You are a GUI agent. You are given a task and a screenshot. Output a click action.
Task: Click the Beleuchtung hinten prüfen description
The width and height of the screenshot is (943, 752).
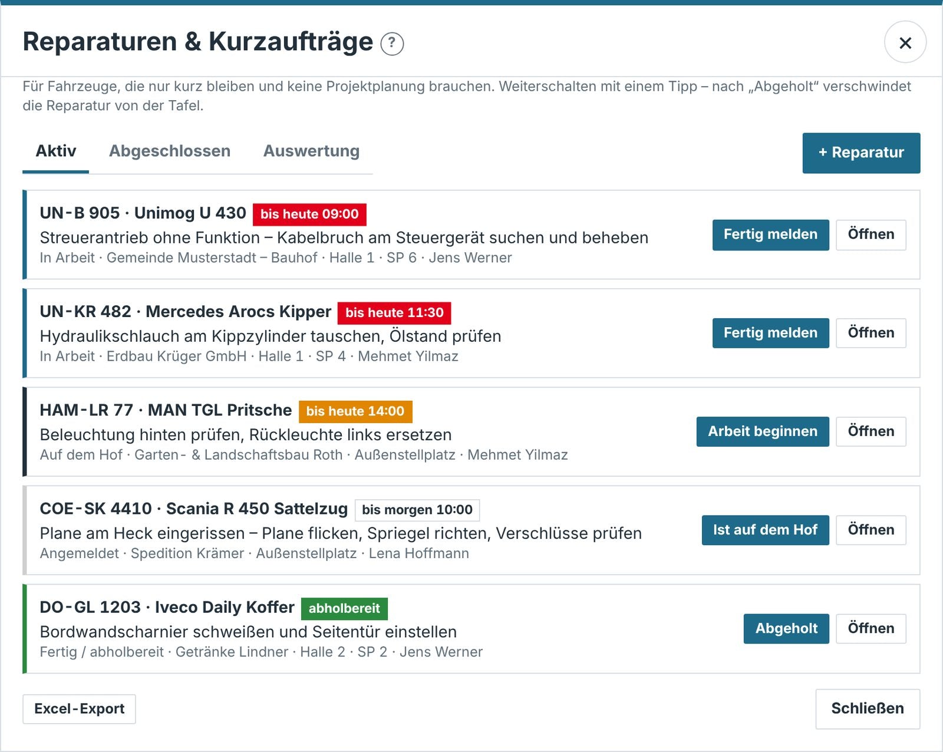click(x=245, y=435)
